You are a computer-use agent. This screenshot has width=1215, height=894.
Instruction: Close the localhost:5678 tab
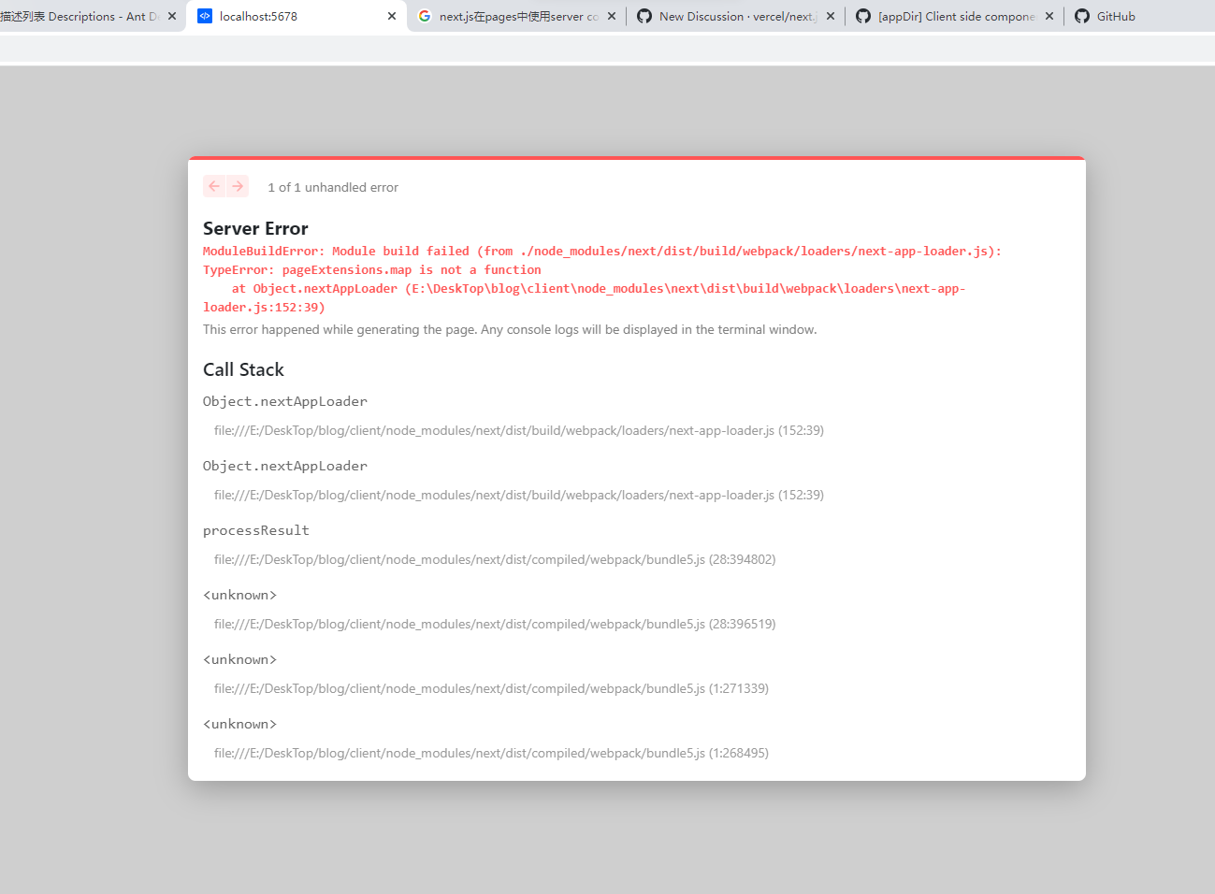pyautogui.click(x=391, y=16)
